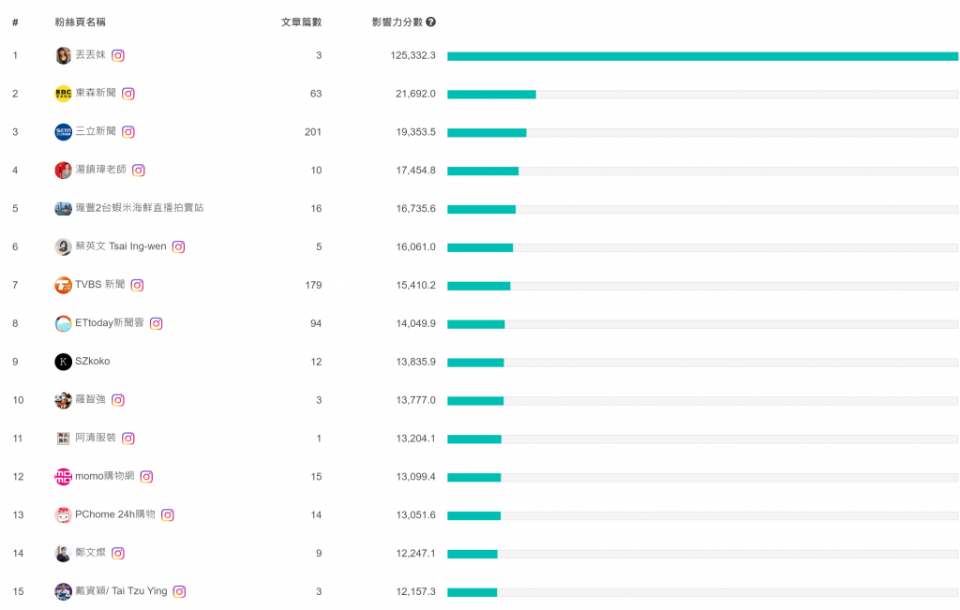Click 丟丟妹 influence bar
Image resolution: width=960 pixels, height=610 pixels.
click(x=702, y=56)
